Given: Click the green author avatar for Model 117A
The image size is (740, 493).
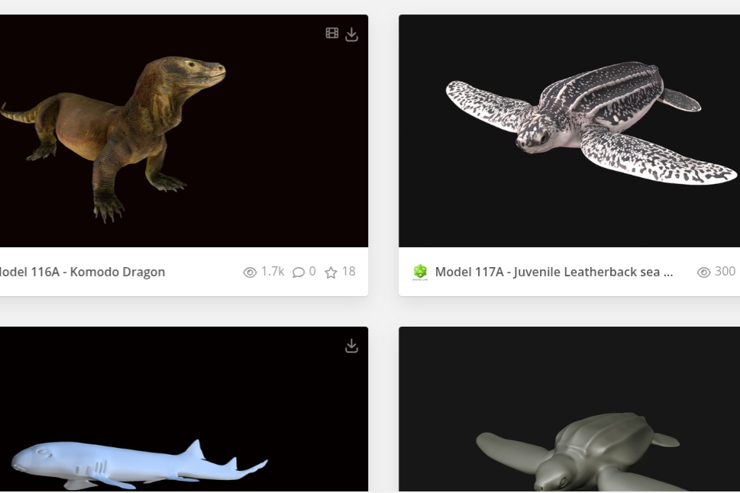Looking at the screenshot, I should pos(420,272).
